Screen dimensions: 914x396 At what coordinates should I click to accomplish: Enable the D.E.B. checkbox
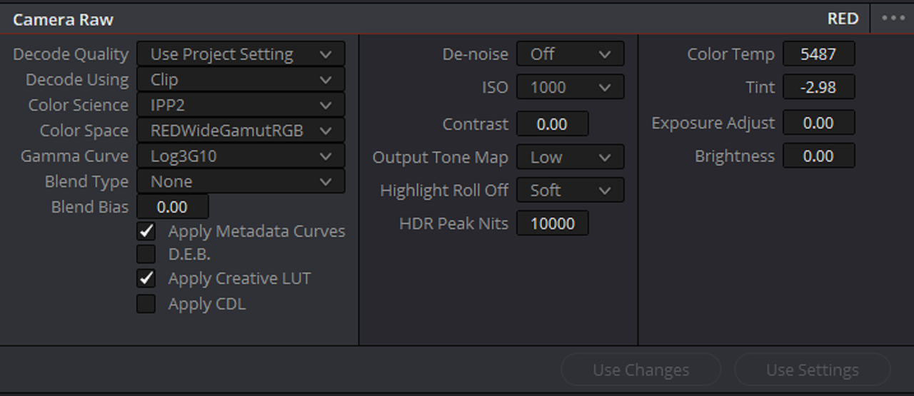pyautogui.click(x=146, y=254)
